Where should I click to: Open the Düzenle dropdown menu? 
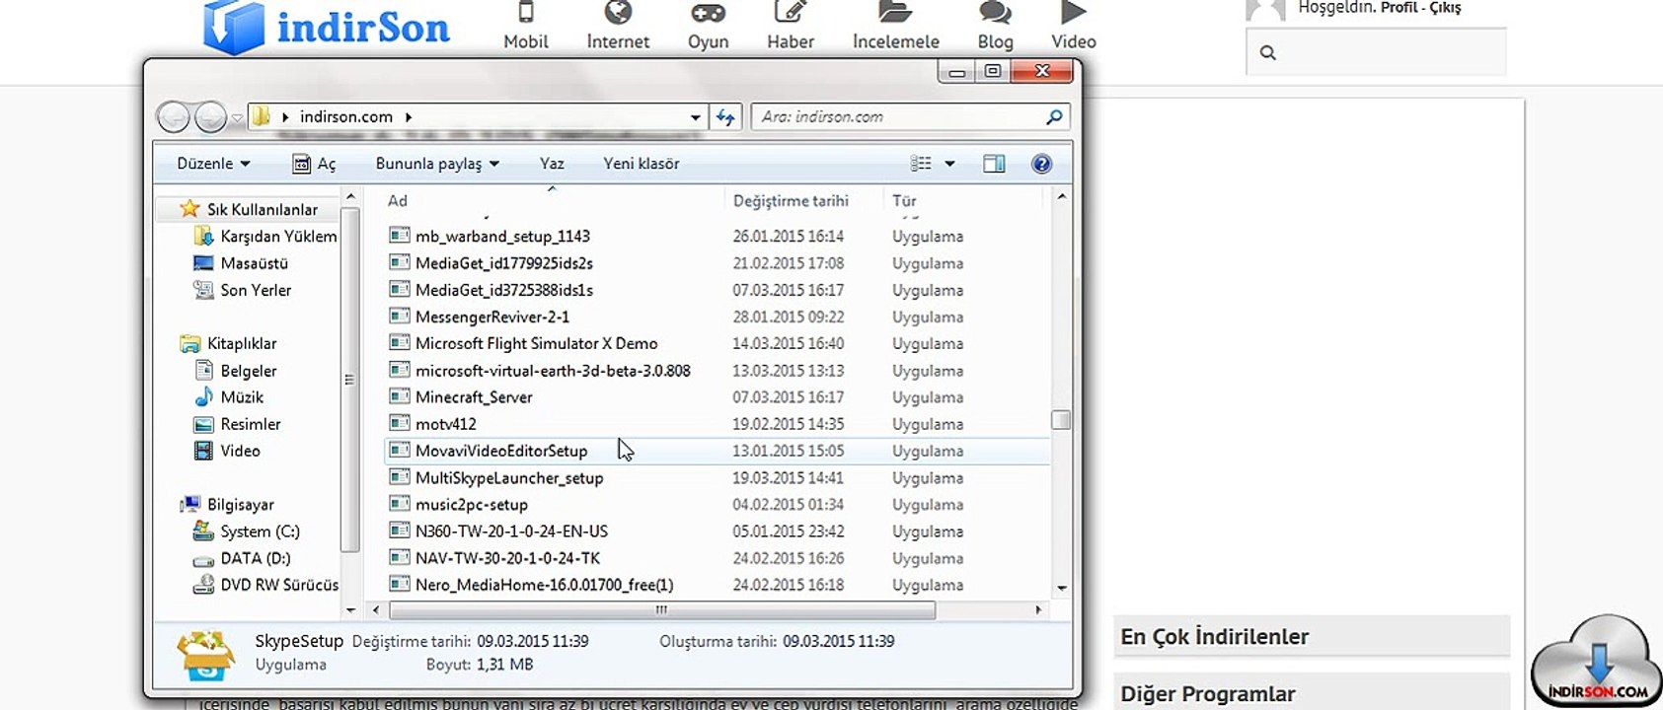[213, 164]
